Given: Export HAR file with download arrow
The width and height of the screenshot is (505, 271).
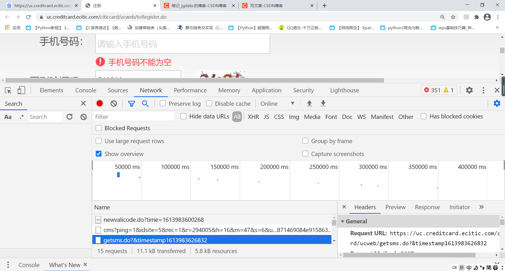Looking at the screenshot, I should point(323,103).
